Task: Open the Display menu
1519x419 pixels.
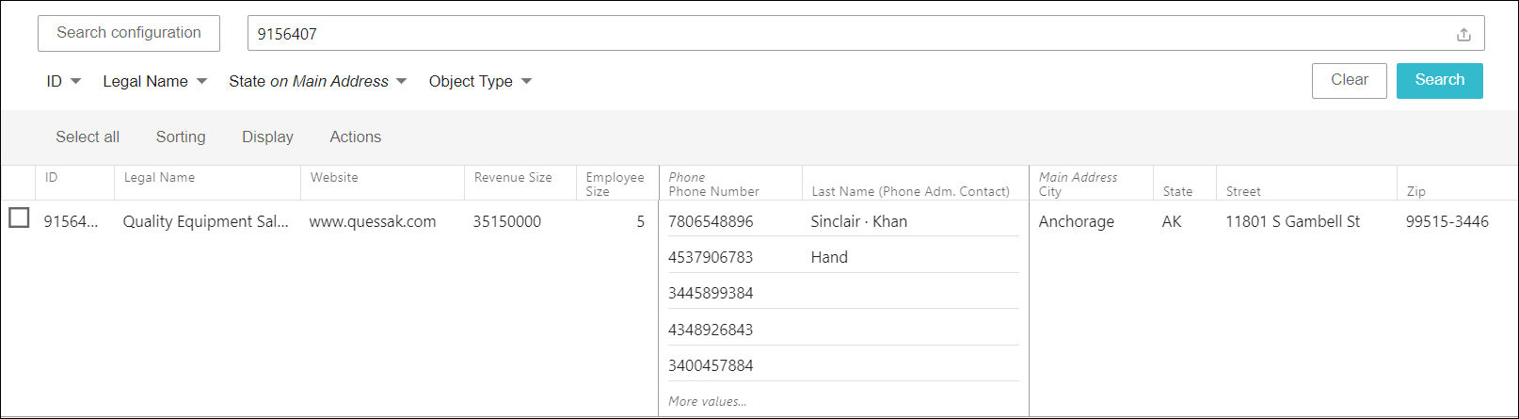Action: coord(267,137)
